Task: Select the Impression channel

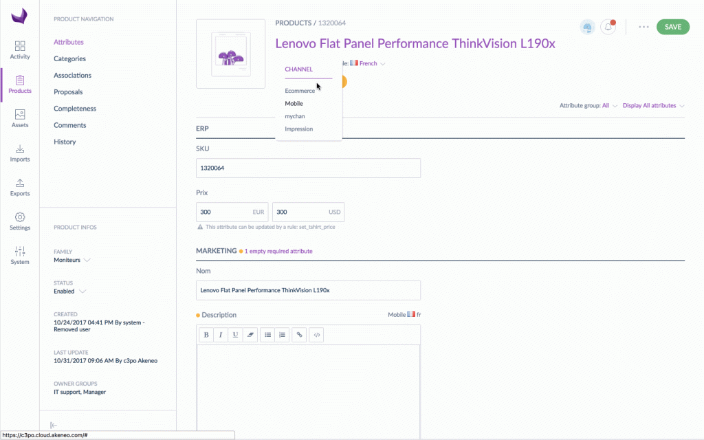Action: click(x=299, y=129)
